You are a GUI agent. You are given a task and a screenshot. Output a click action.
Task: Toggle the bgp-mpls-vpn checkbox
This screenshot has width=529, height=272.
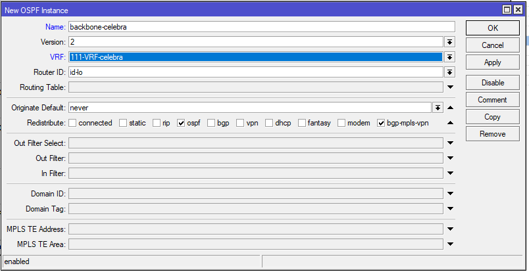point(381,123)
